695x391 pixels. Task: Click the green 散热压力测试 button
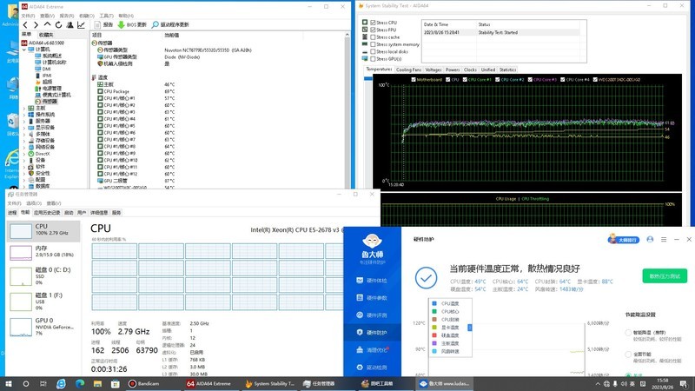click(x=665, y=276)
